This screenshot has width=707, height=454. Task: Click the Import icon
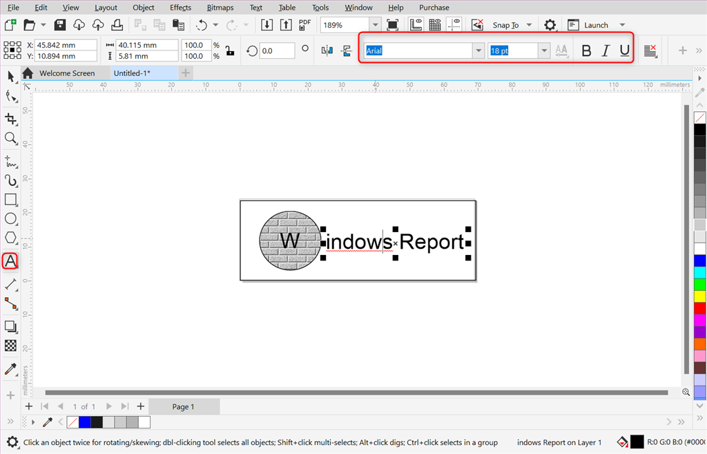pos(267,25)
